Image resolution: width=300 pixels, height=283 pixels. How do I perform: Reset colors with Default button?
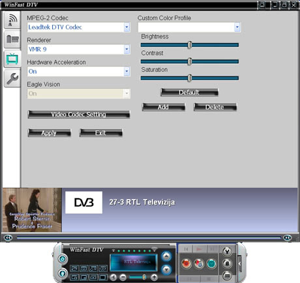(189, 93)
